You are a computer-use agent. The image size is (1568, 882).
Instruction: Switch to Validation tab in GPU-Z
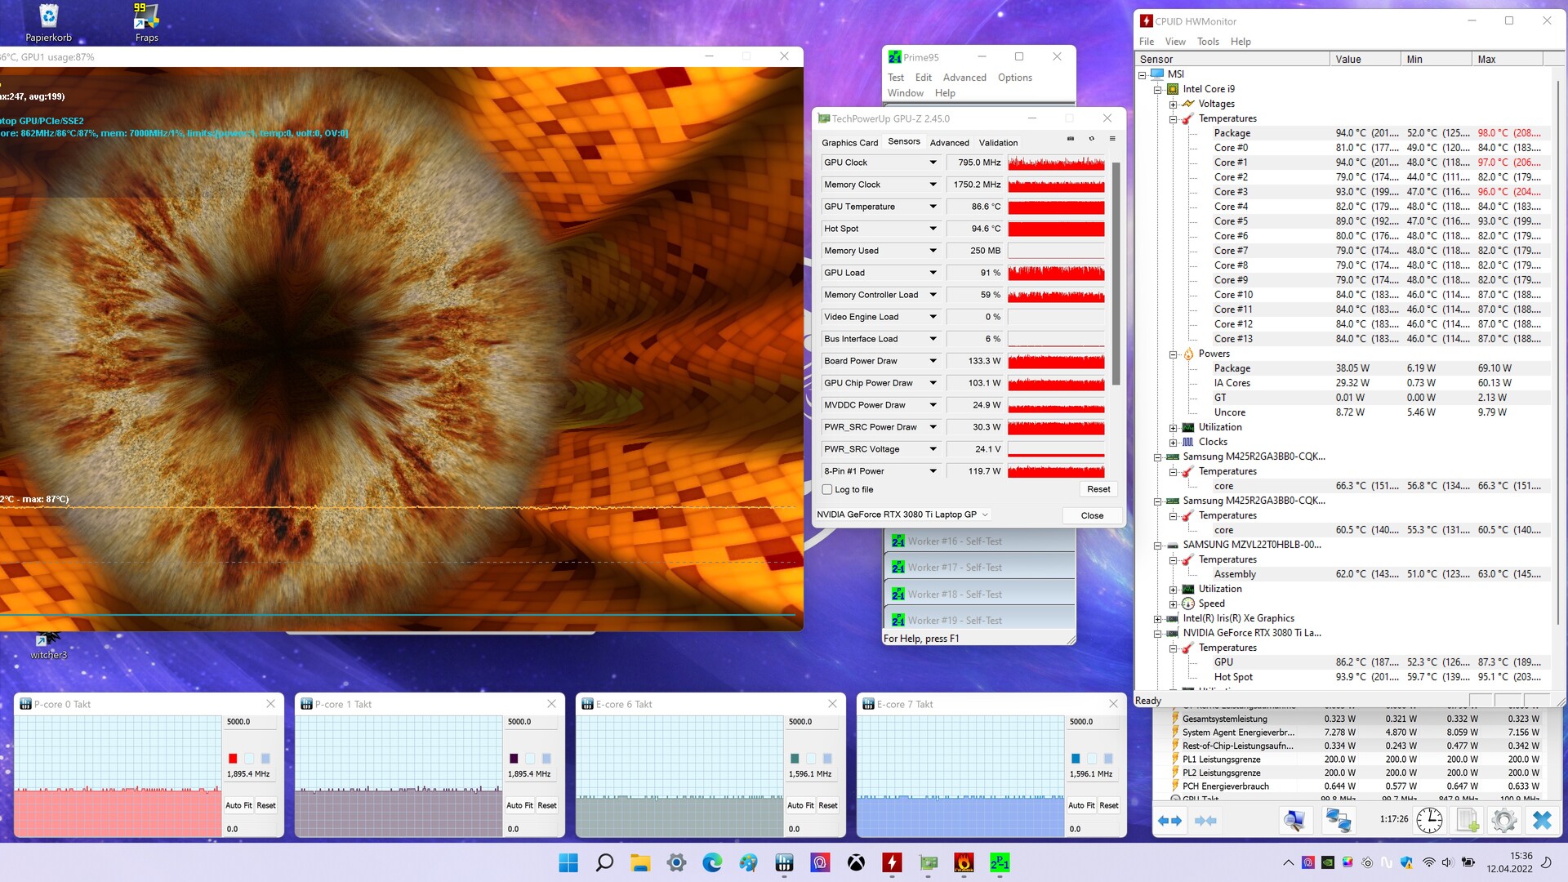click(998, 142)
